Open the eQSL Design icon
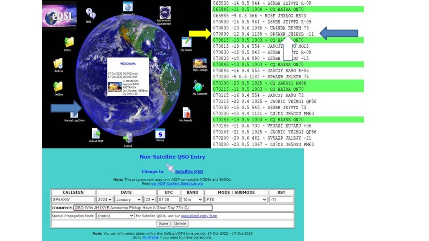The width and height of the screenshot is (429, 241). pos(200,63)
